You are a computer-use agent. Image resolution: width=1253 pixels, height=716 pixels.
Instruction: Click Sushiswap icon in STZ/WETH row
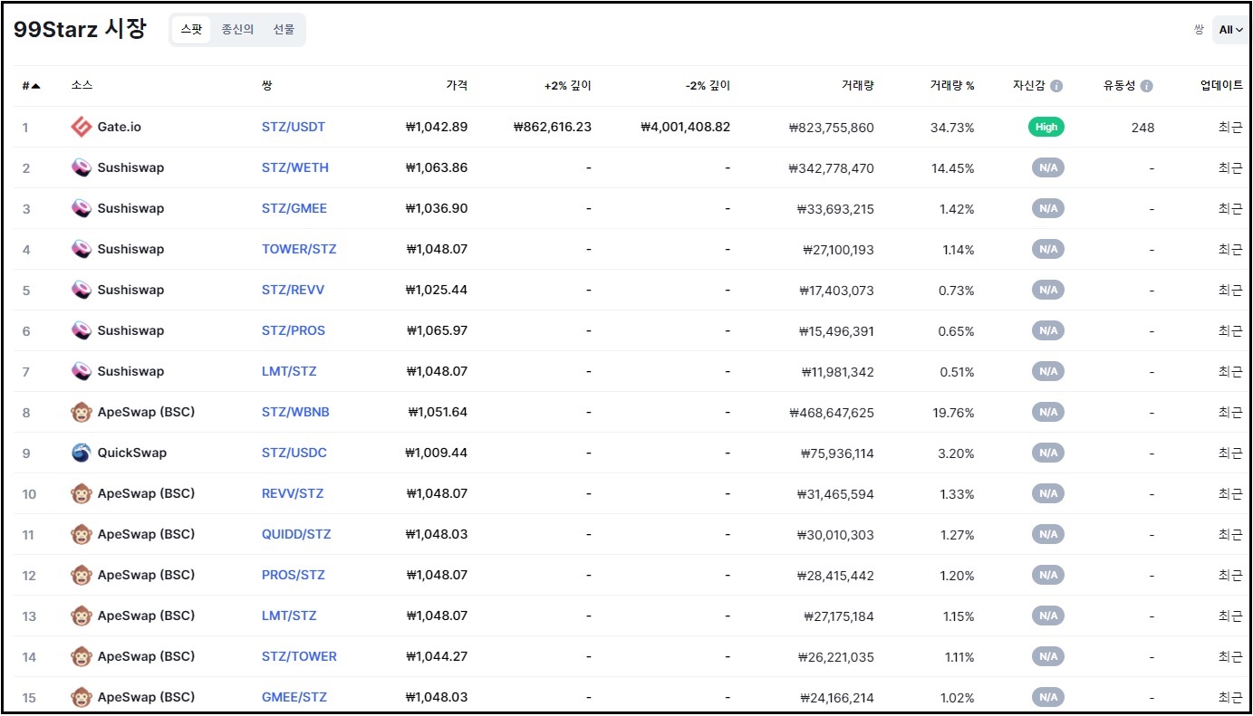tap(82, 167)
